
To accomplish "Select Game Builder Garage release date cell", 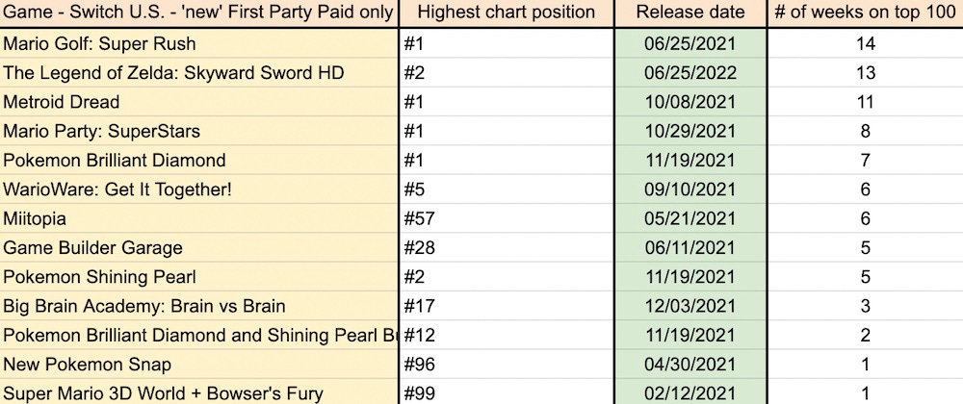I will [x=690, y=248].
